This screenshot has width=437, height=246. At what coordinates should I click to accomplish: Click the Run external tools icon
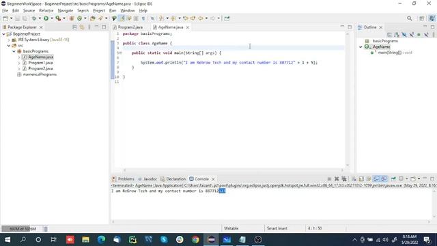(58, 18)
